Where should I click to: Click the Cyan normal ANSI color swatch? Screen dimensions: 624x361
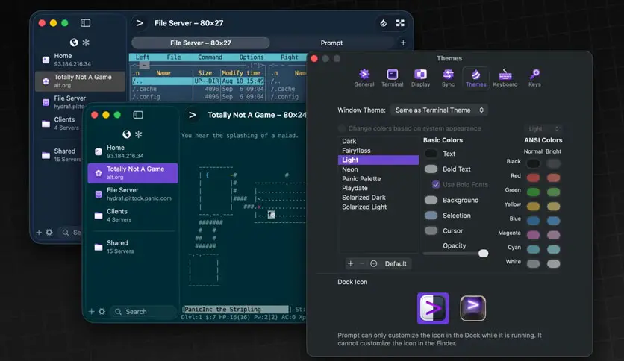tap(533, 249)
